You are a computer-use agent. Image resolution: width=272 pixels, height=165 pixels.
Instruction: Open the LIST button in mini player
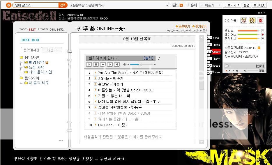261,71
